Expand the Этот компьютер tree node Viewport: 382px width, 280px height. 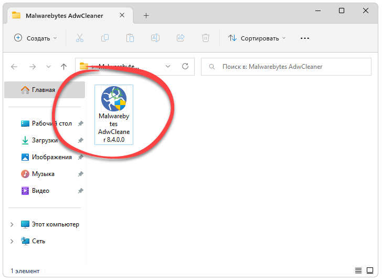click(x=12, y=225)
